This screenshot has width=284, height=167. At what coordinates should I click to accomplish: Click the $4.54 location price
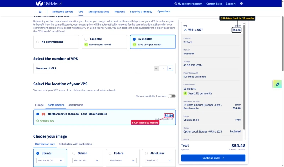click(169, 116)
